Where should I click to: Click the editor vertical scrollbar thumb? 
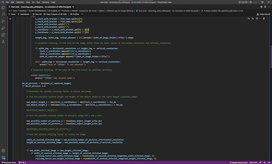tap(271, 57)
